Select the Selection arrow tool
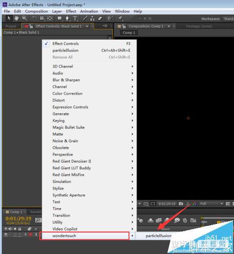Viewport: 234px width, 254px height. click(x=9, y=18)
